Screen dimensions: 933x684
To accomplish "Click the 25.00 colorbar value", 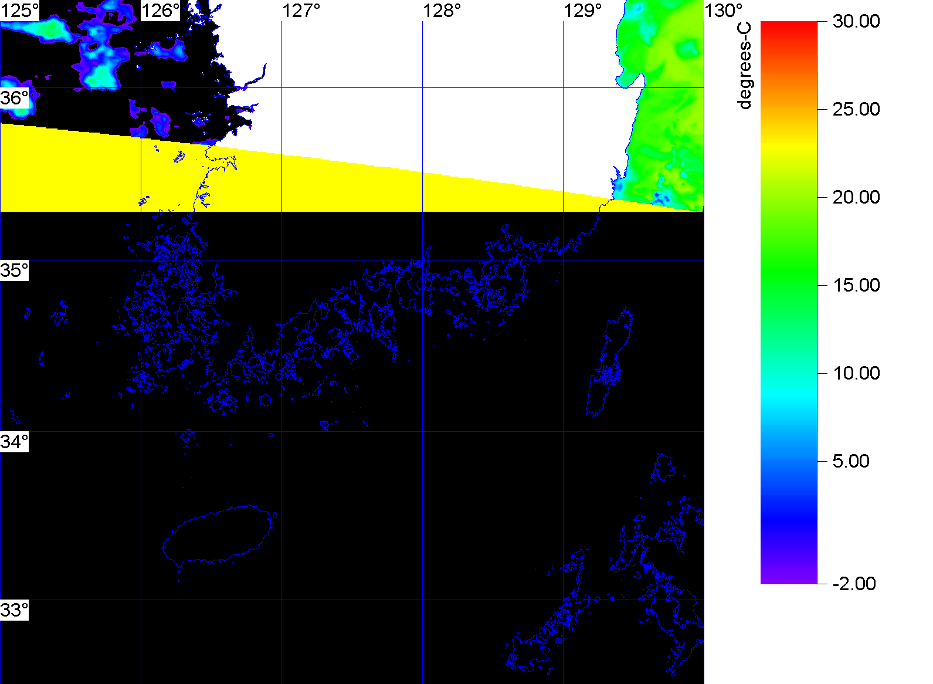I will (x=856, y=109).
